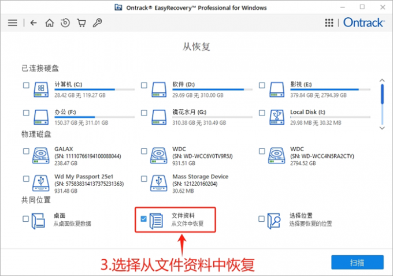The width and height of the screenshot is (393, 276).
Task: Click the GALAX physical disk icon
Action: coord(41,155)
